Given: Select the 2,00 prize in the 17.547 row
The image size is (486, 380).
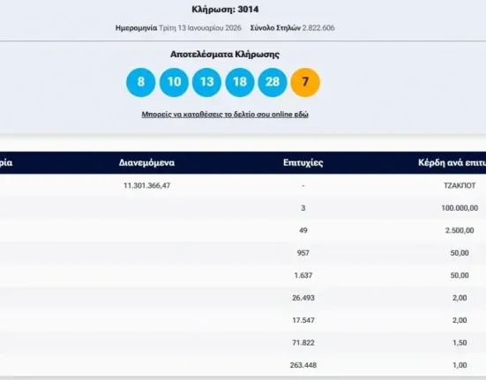Looking at the screenshot, I should pos(460,320).
